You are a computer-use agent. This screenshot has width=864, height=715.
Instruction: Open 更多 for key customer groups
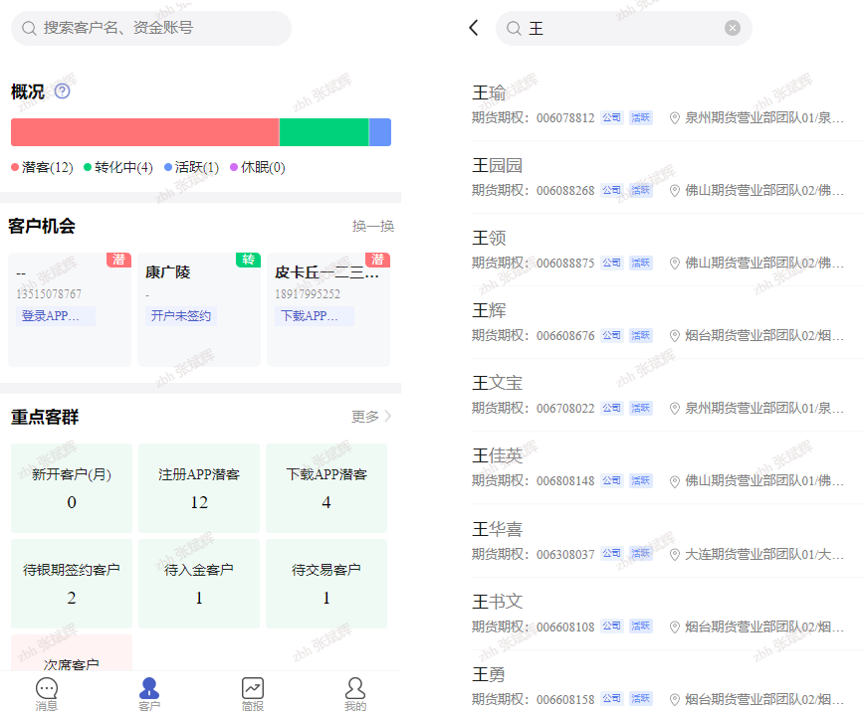(371, 416)
